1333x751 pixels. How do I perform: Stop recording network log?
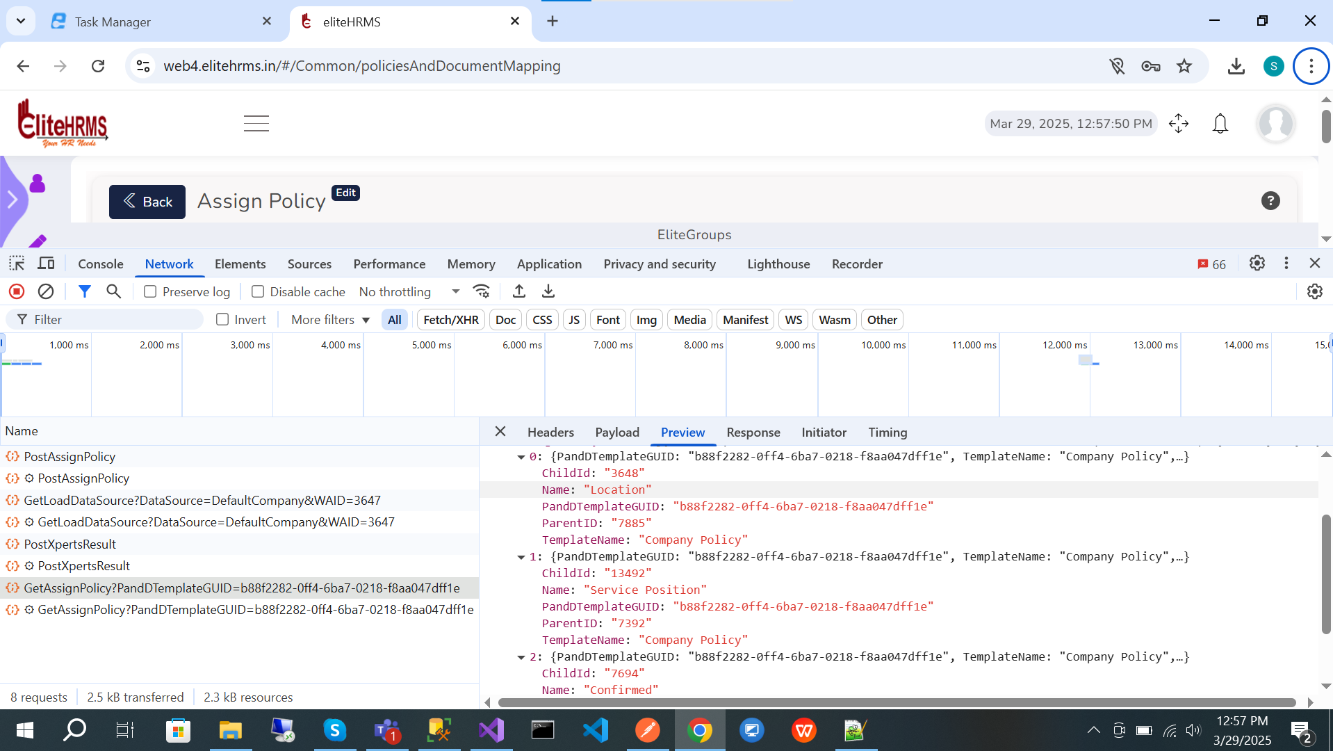pyautogui.click(x=17, y=291)
